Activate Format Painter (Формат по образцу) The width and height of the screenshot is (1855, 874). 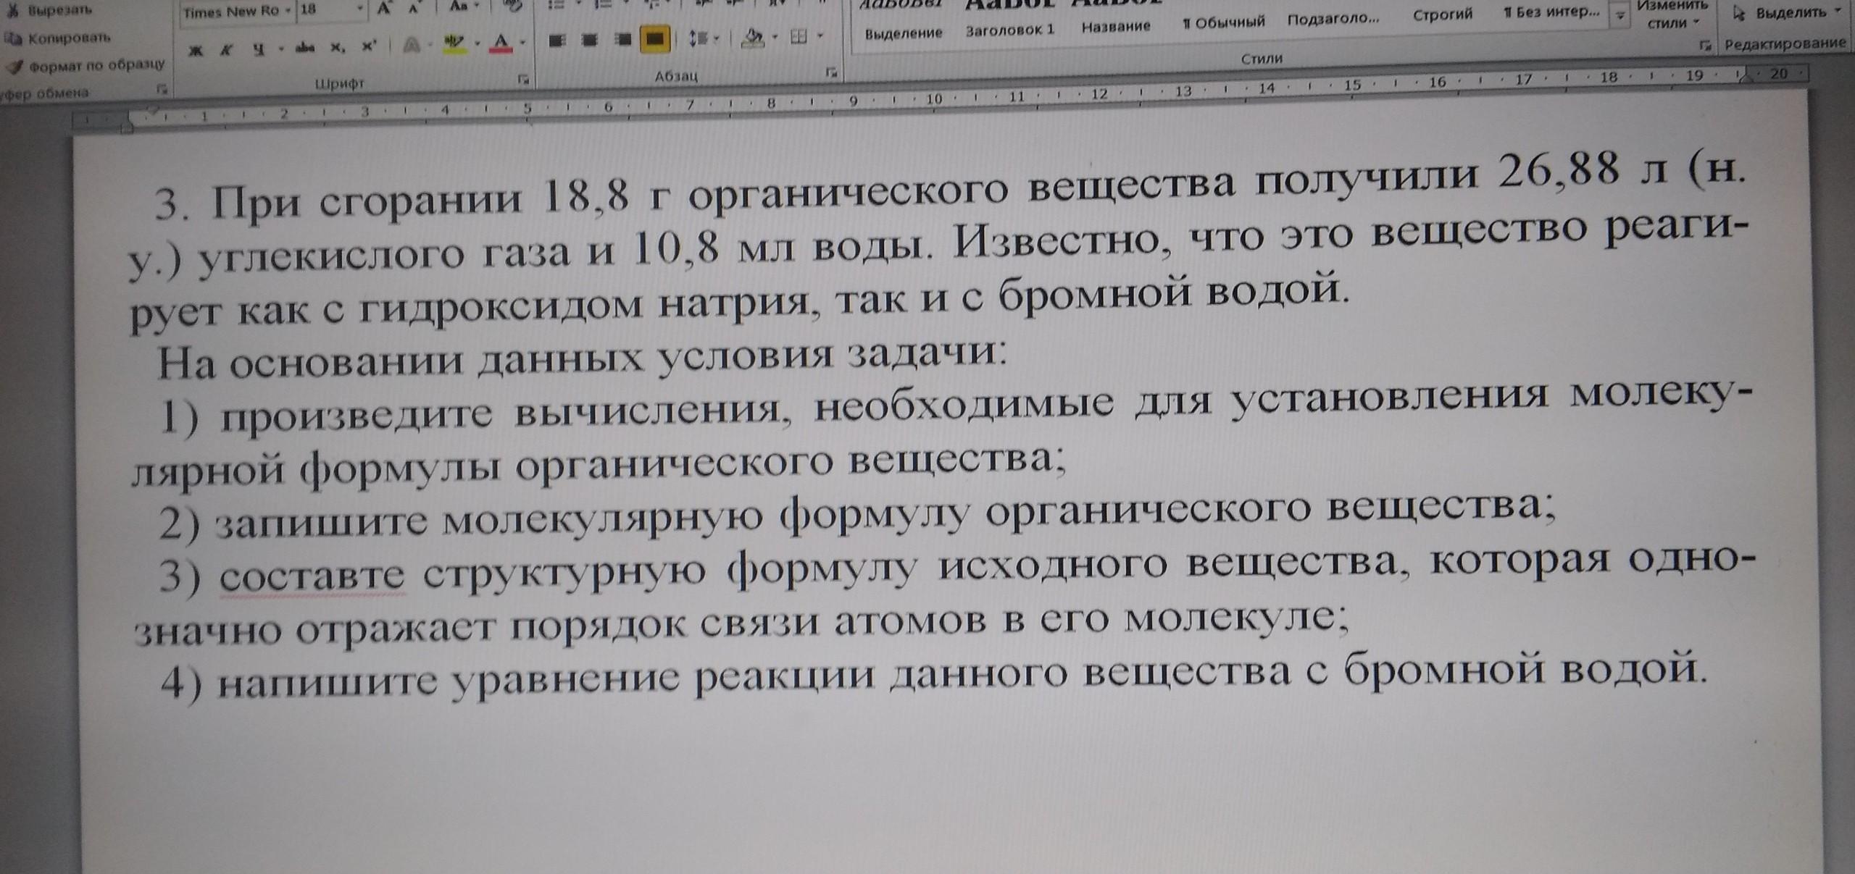click(94, 66)
